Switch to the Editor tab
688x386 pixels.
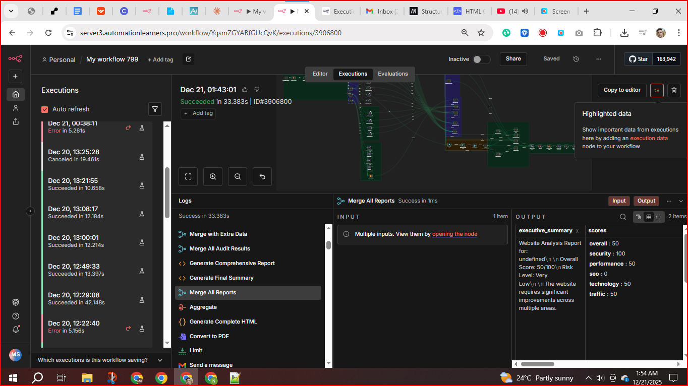[x=320, y=74]
